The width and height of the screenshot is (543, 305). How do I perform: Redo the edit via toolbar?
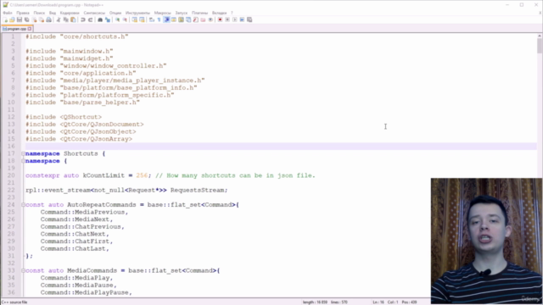(90, 19)
